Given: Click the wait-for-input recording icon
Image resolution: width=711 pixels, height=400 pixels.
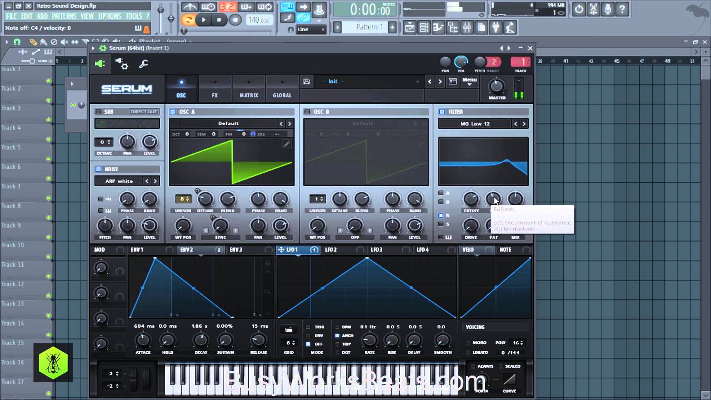Looking at the screenshot, I should [209, 7].
